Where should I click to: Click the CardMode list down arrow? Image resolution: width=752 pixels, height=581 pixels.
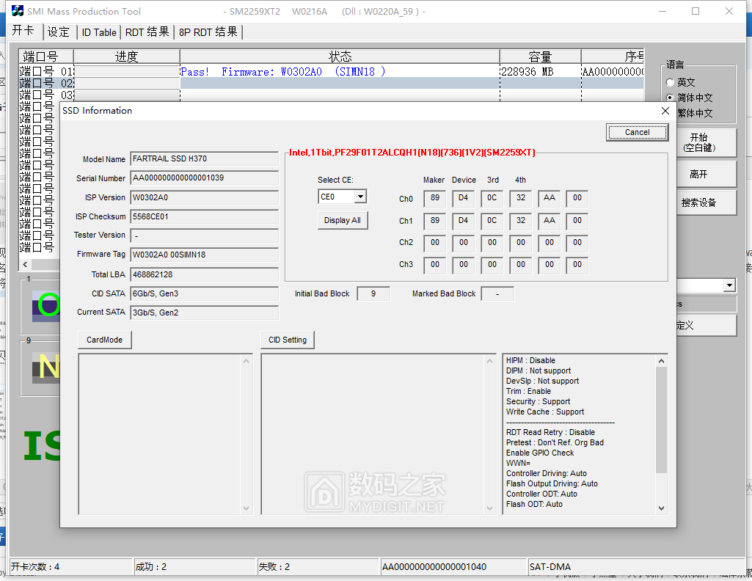246,508
